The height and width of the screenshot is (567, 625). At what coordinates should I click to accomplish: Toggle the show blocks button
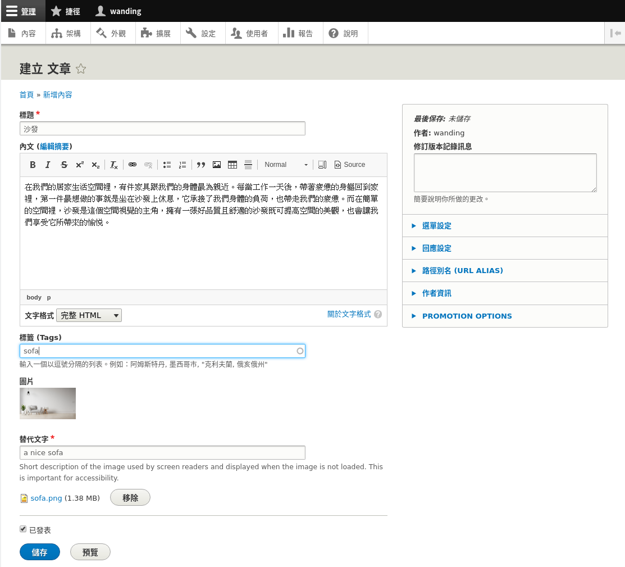point(322,165)
